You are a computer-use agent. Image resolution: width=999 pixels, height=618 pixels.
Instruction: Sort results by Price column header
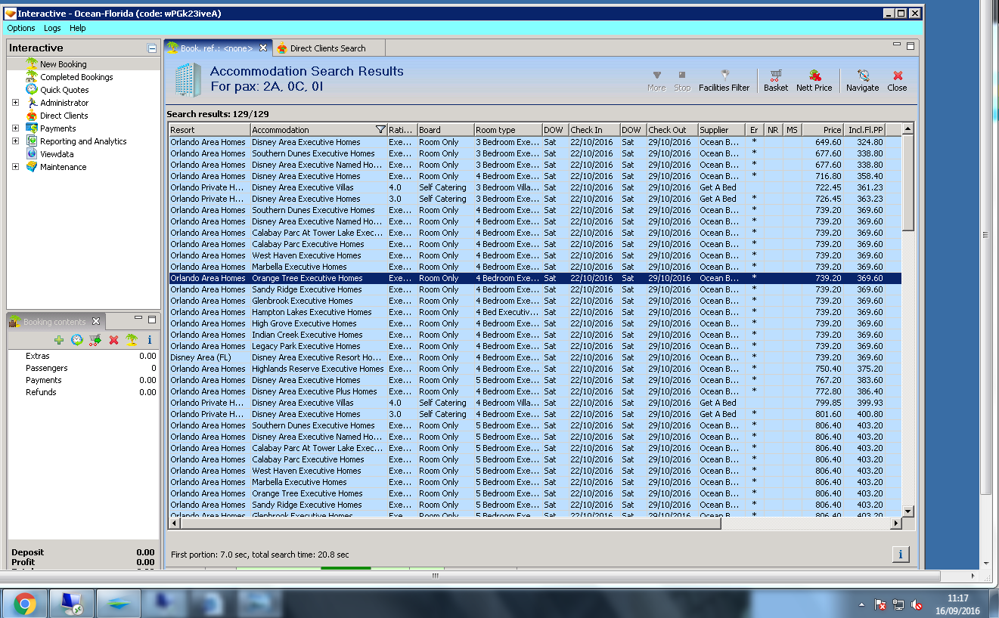click(823, 130)
